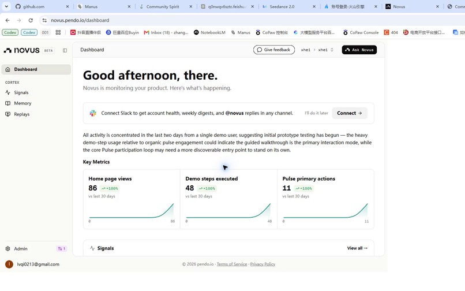Click the Dashboard breadcrumb title
The width and height of the screenshot is (465, 291).
(92, 50)
